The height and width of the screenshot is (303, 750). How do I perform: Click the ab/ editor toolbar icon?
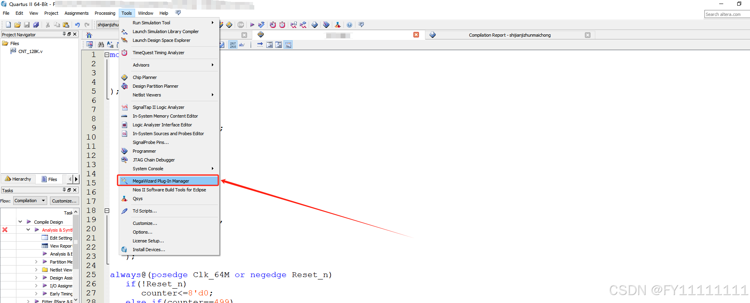[x=241, y=45]
